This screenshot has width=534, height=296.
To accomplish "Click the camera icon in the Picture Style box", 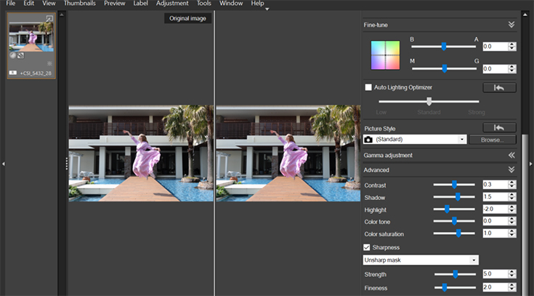I will [x=368, y=140].
